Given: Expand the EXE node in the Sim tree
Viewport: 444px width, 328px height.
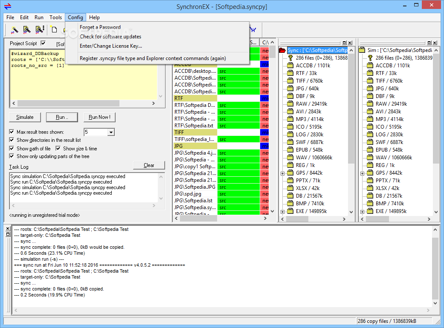Looking at the screenshot, I should coord(362,212).
